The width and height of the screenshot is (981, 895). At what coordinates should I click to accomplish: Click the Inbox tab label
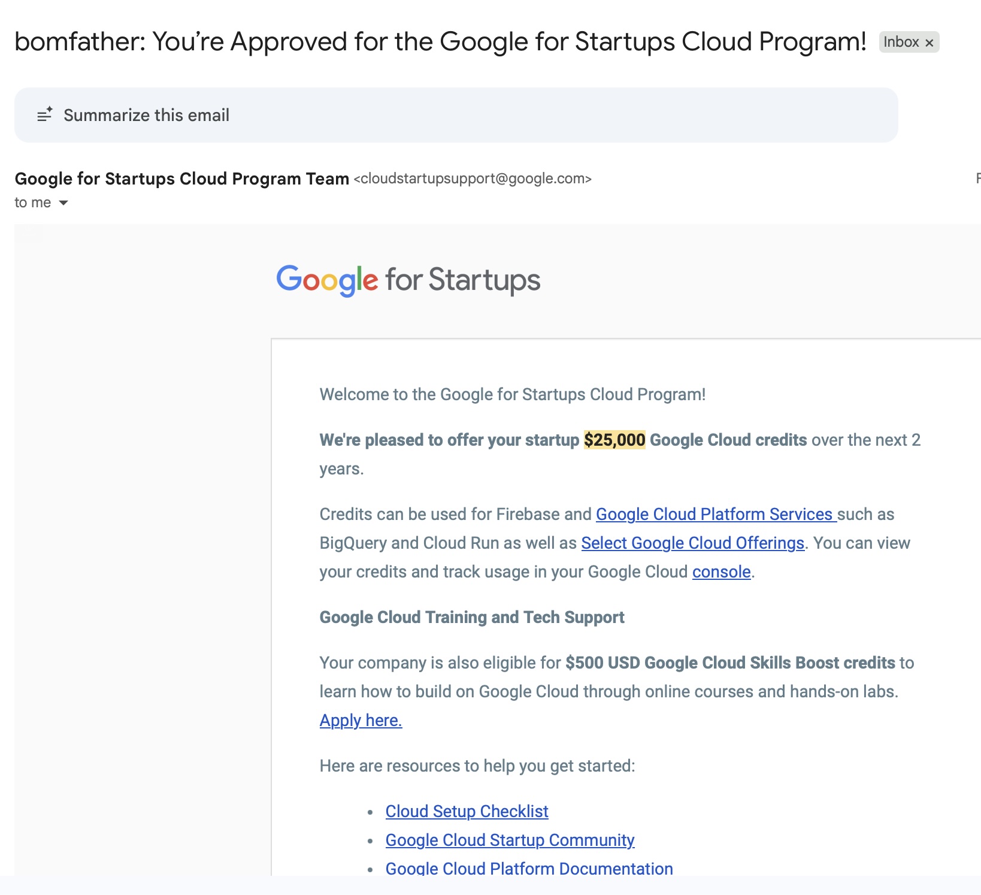(x=900, y=42)
